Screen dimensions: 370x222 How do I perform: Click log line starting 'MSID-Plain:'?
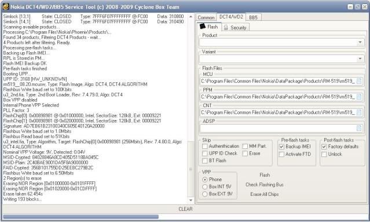pos(46,163)
